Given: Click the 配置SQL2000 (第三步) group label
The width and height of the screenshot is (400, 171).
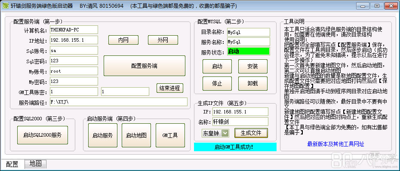Looking at the screenshot, I should [x=39, y=119].
